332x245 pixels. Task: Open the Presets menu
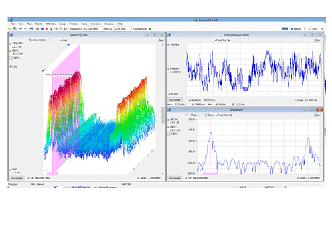pos(73,24)
